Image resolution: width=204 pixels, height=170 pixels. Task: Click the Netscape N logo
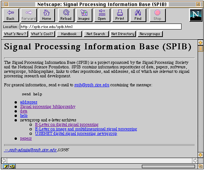[196, 15]
